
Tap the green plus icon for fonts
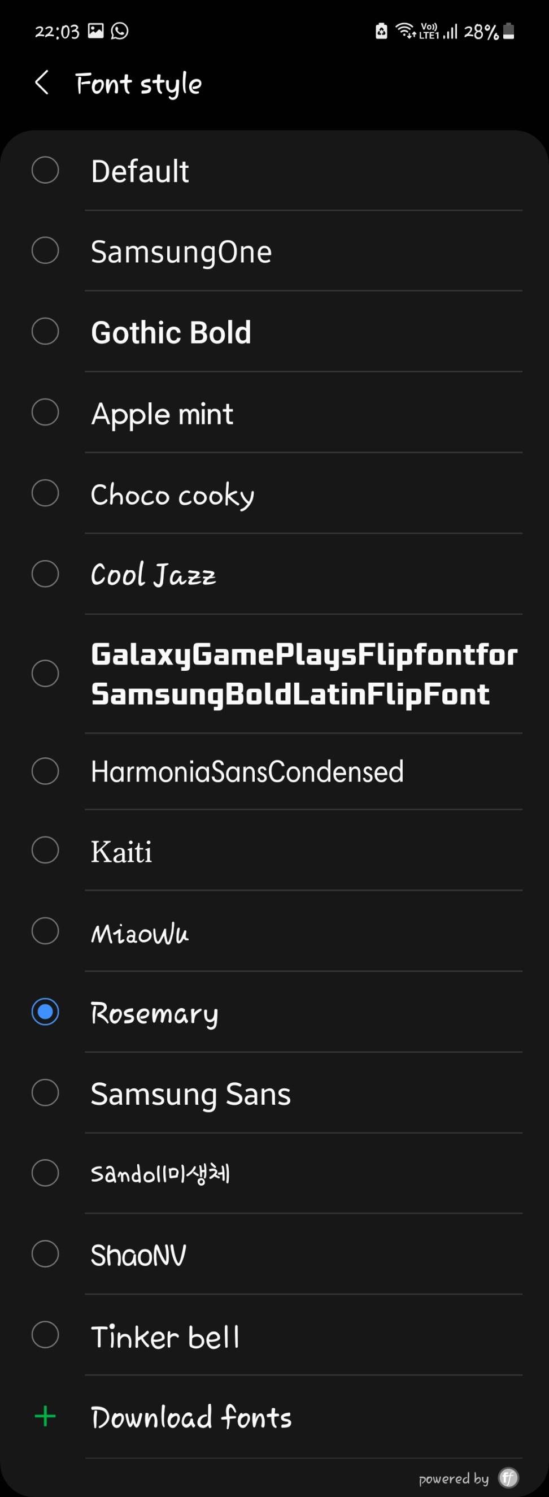[45, 1416]
